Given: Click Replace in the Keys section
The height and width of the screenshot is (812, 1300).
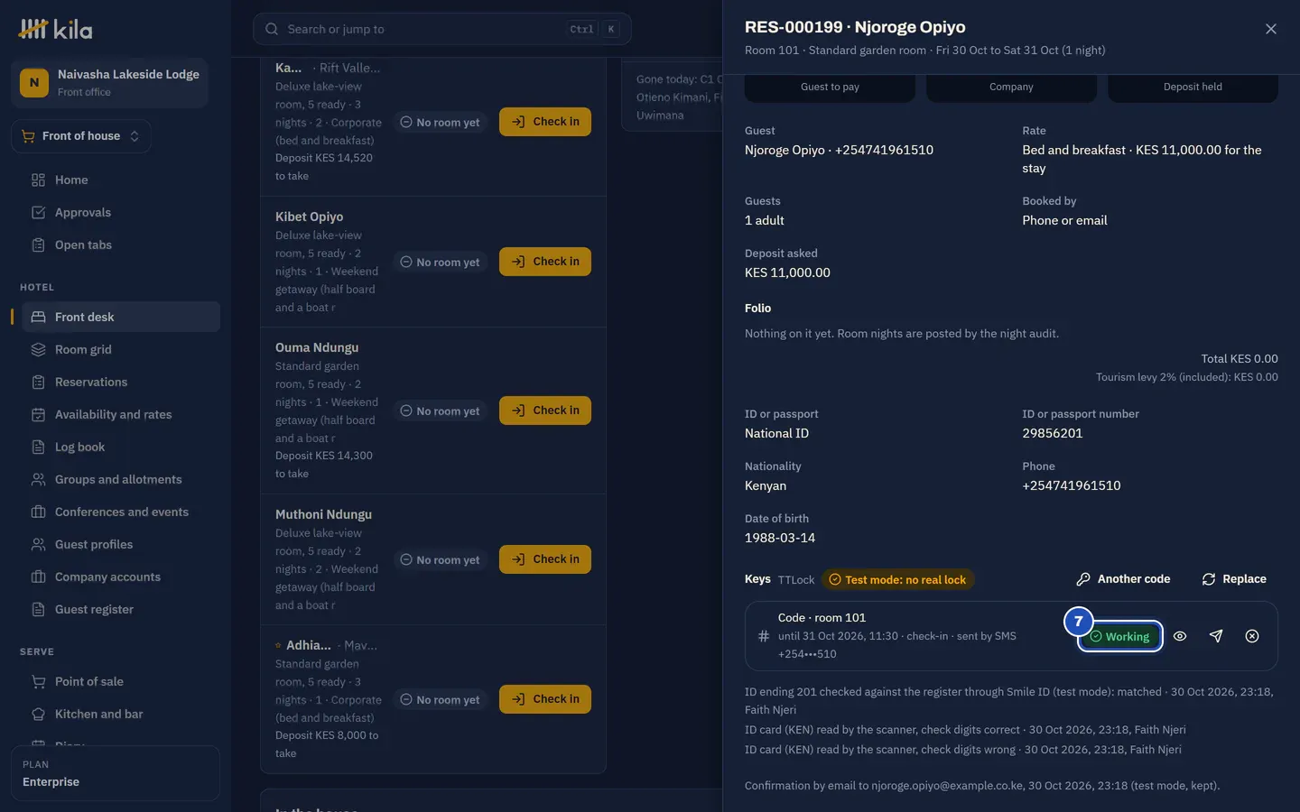Looking at the screenshot, I should tap(1234, 579).
